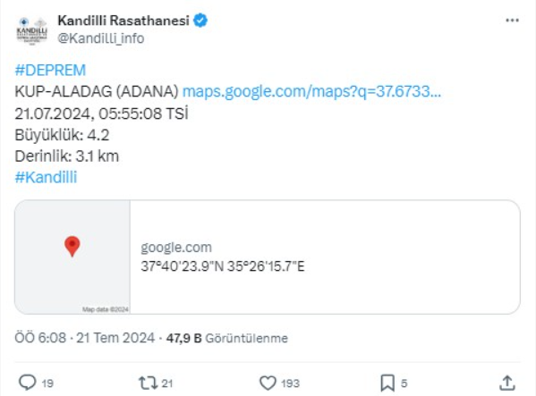Screen dimensions: 536x396
Task: Open the #DEPREM hashtag
Action: (x=50, y=71)
